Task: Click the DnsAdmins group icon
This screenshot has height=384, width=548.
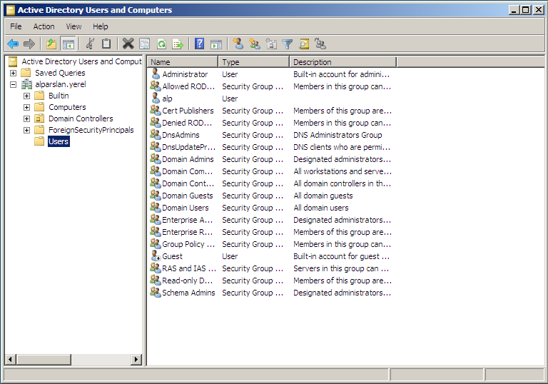Action: [x=156, y=134]
